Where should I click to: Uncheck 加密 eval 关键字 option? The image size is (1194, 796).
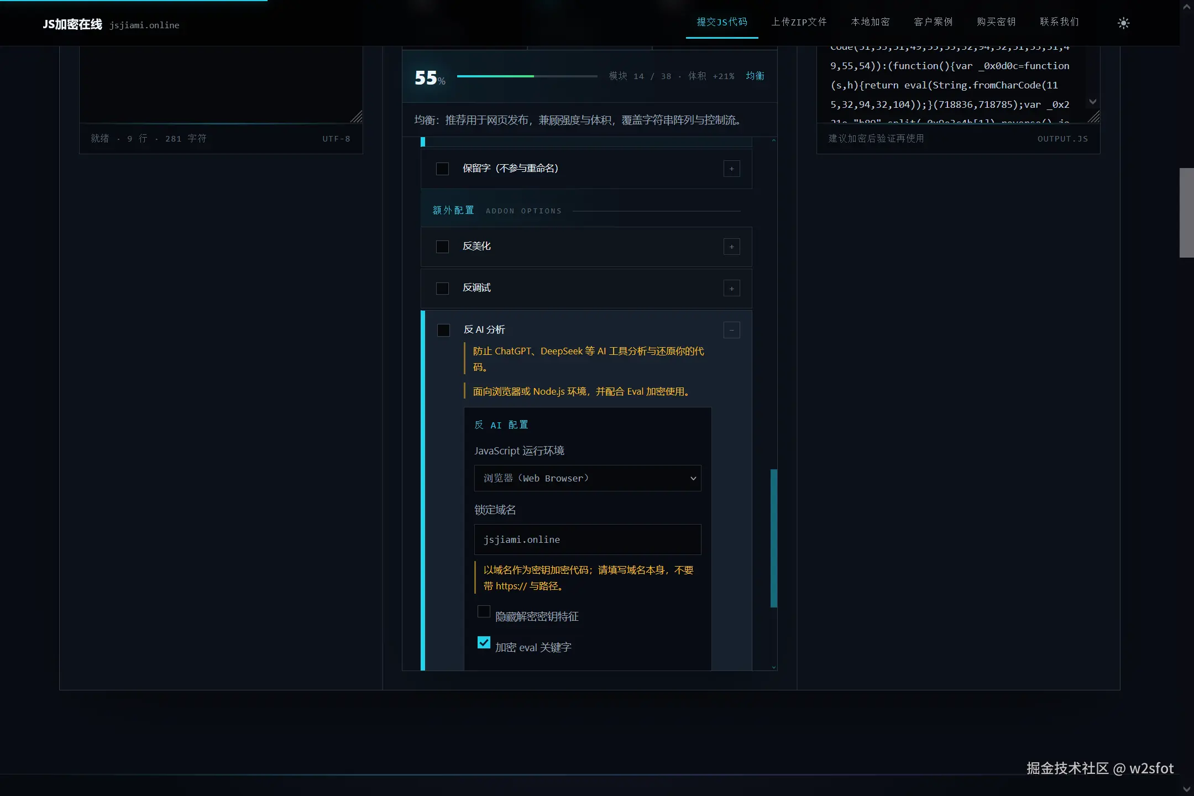484,642
